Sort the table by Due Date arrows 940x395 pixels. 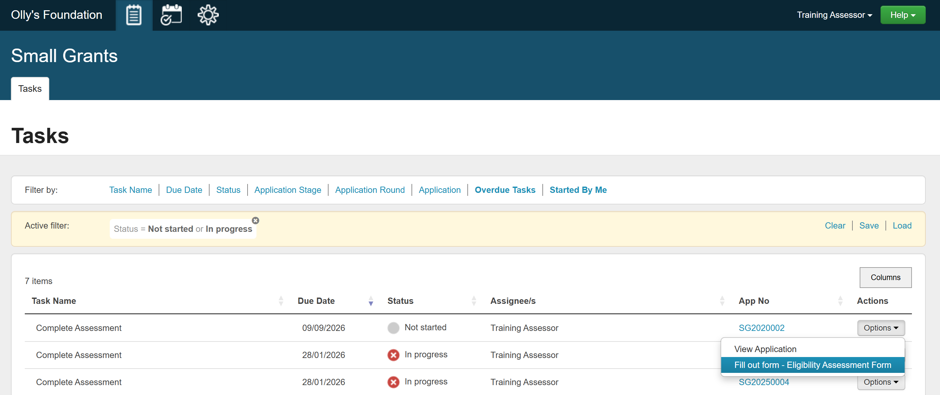pyautogui.click(x=371, y=301)
